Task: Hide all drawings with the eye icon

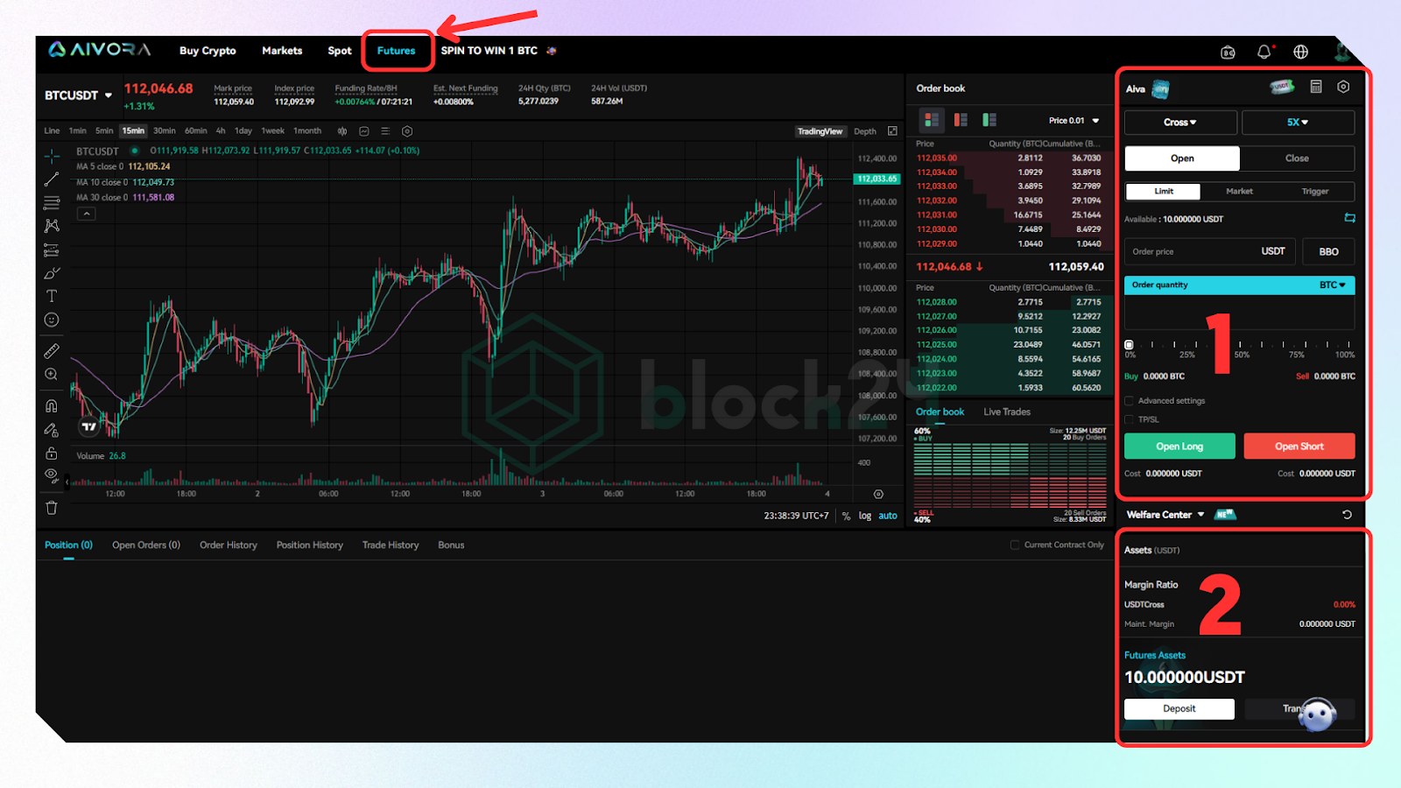Action: [52, 475]
